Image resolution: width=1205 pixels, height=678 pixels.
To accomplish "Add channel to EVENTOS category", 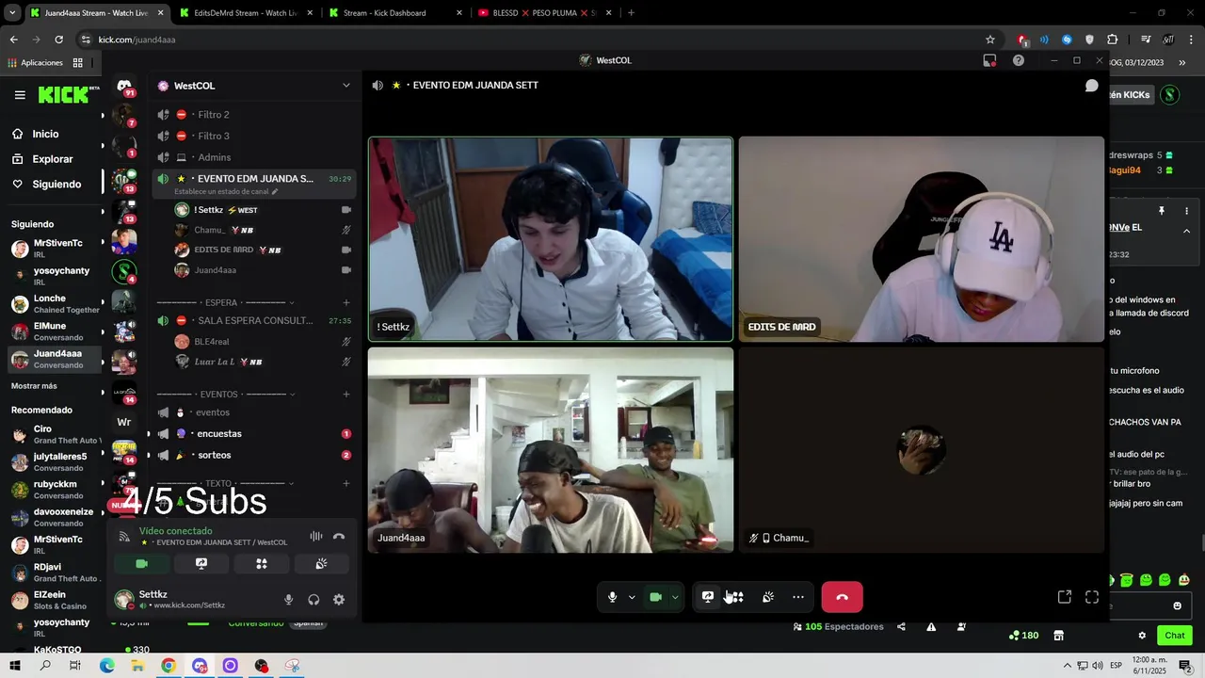I will (x=346, y=395).
